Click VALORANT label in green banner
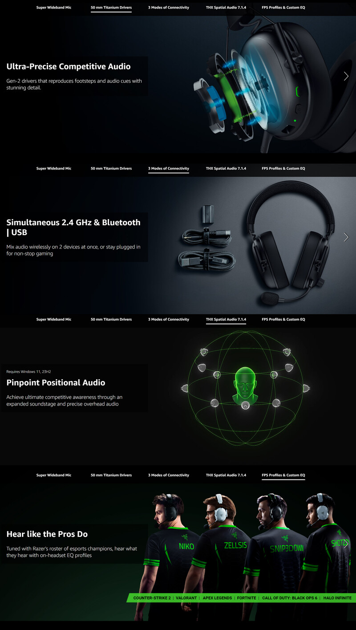The width and height of the screenshot is (356, 630). point(186,598)
